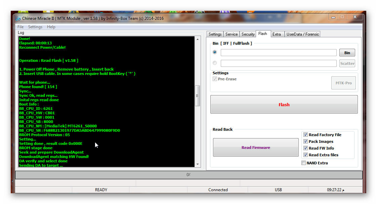Viewport: 377px width, 204px height.
Task: Click the 'Sending DA to target ...' log line
Action: (x=41, y=165)
